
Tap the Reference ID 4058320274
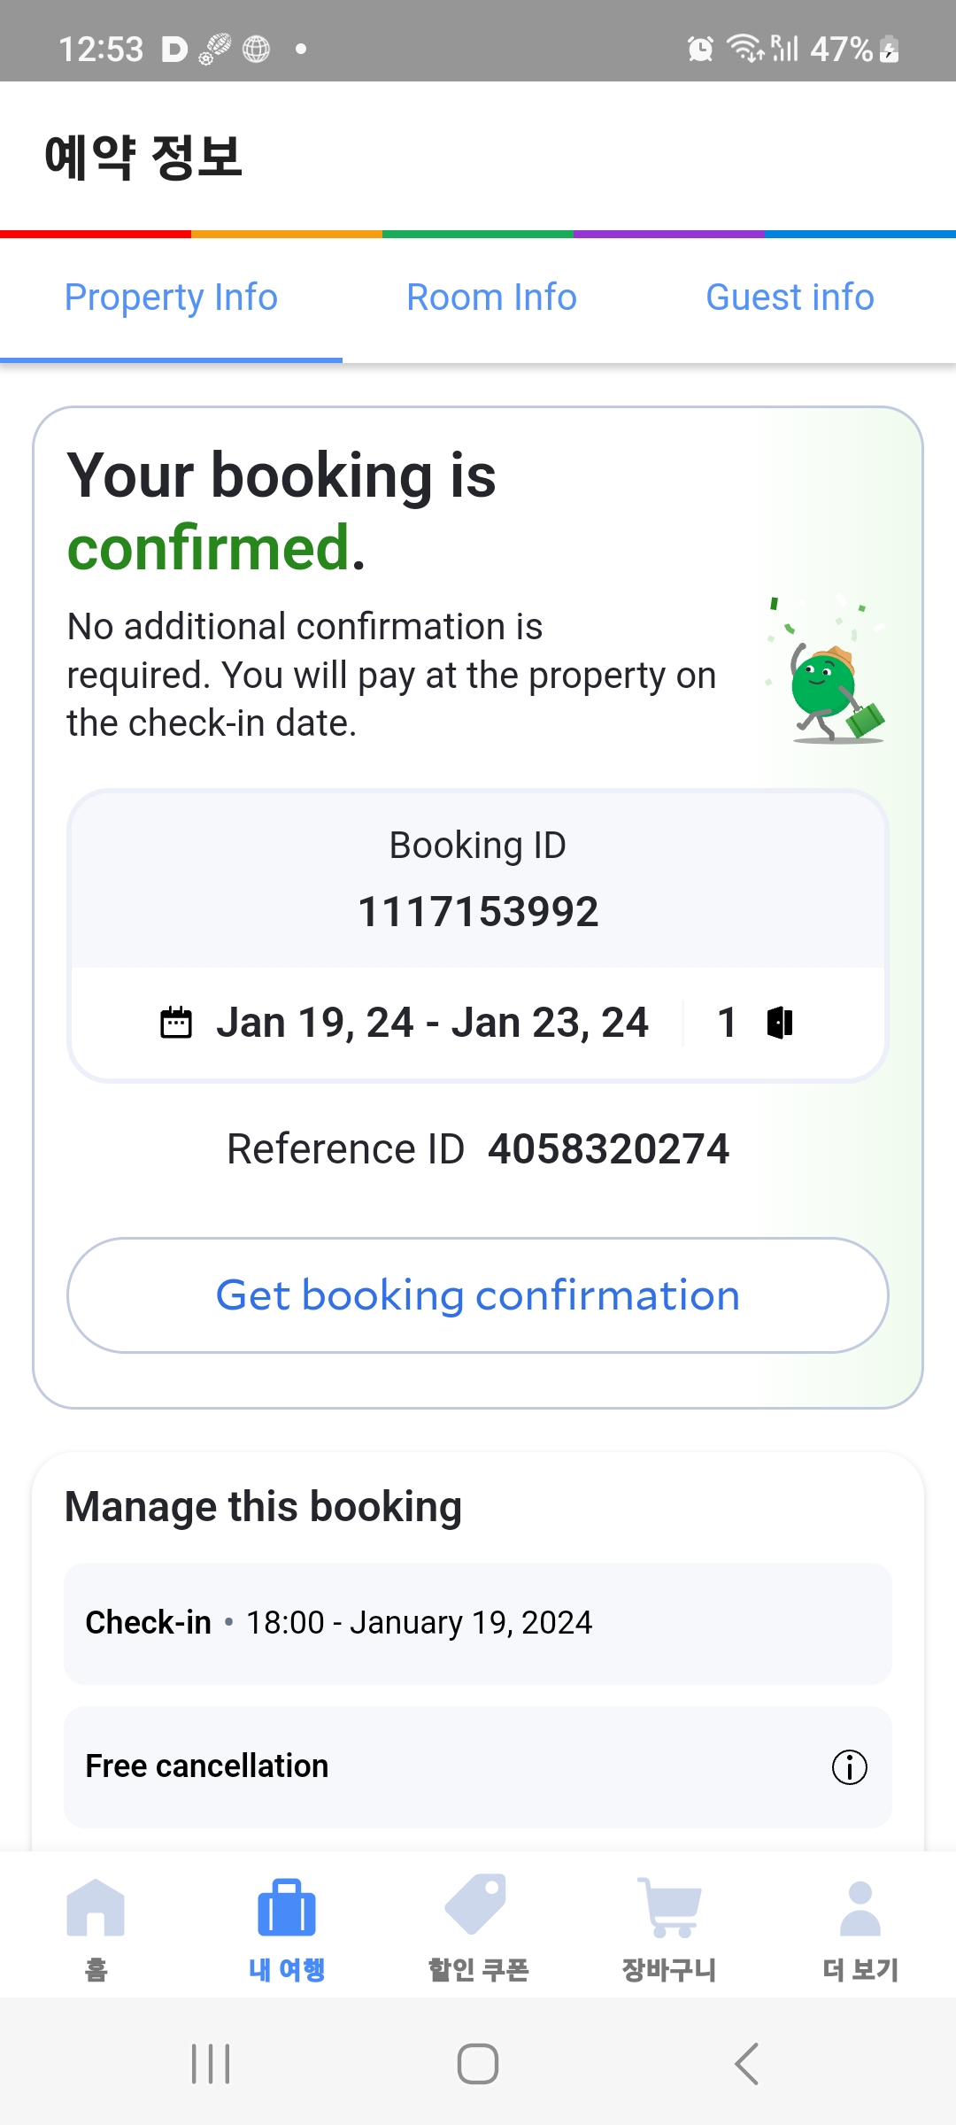[x=608, y=1149]
